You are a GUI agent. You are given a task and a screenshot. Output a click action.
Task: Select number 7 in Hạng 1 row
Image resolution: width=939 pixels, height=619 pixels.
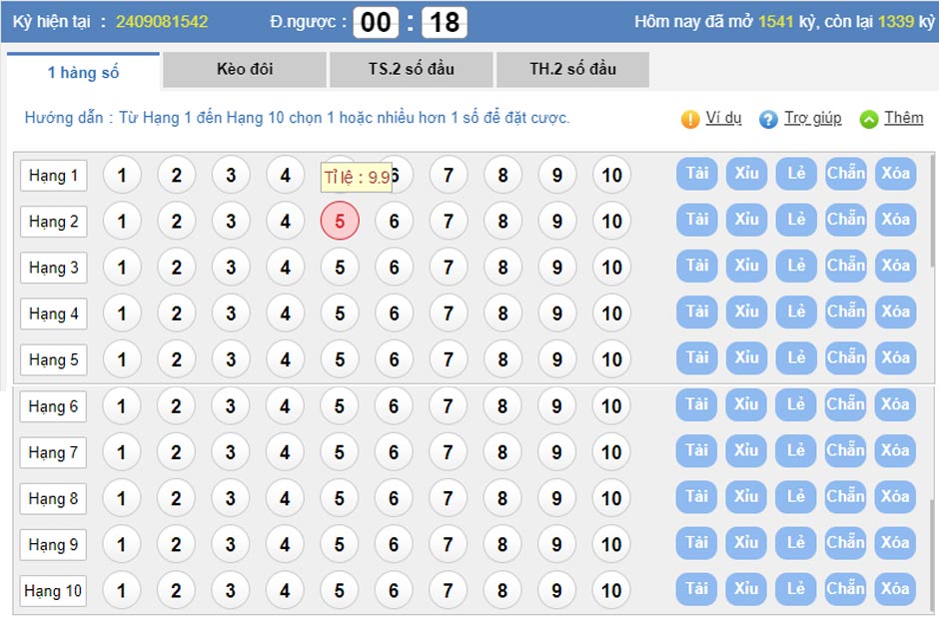coord(448,175)
